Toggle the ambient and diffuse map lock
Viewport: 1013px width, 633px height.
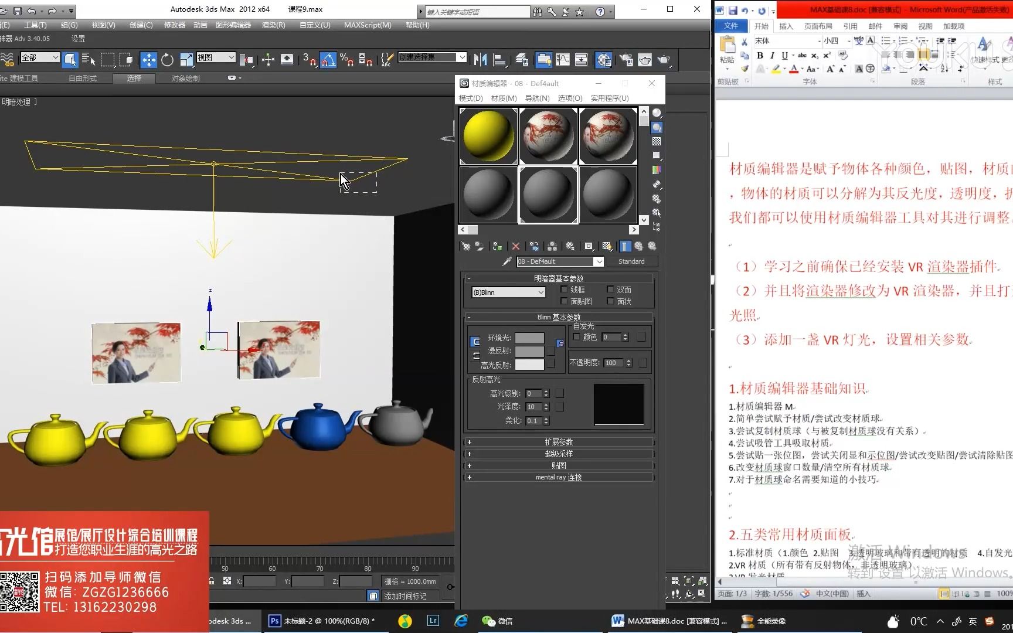pyautogui.click(x=560, y=343)
